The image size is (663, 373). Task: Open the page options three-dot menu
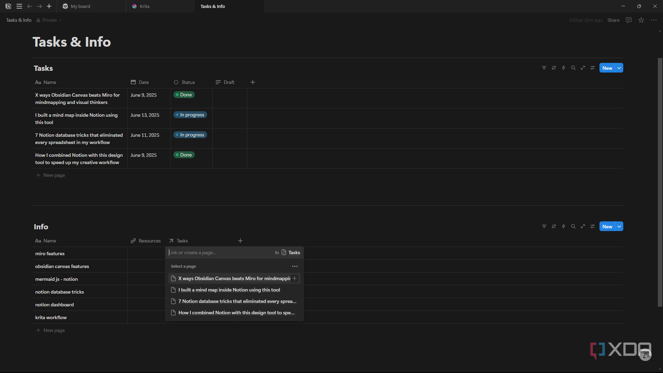(654, 20)
